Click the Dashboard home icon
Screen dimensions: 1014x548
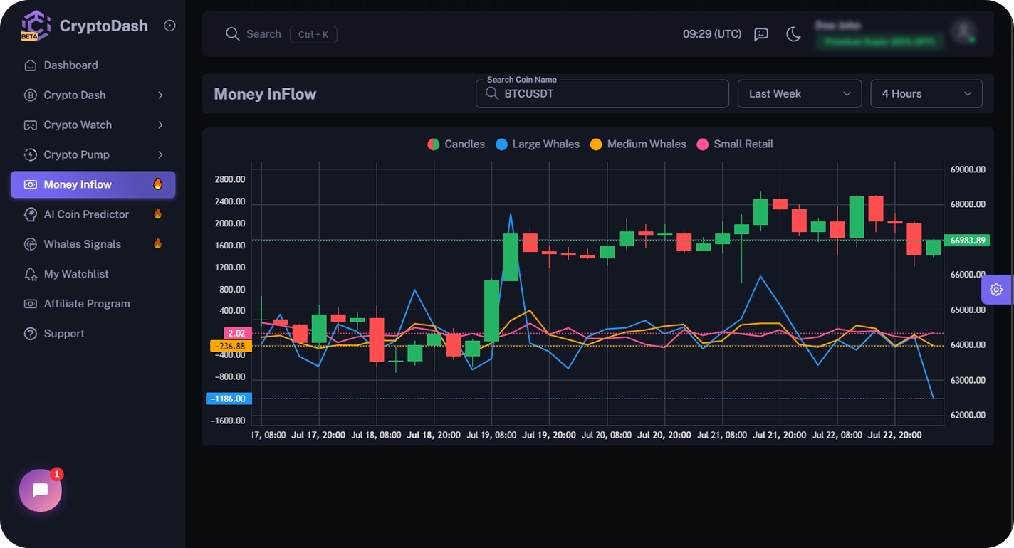30,65
